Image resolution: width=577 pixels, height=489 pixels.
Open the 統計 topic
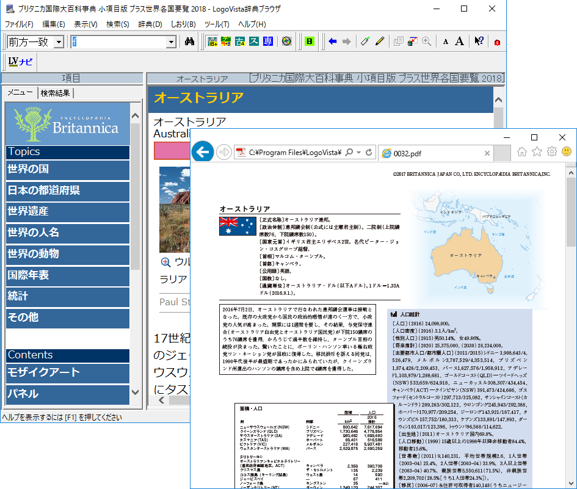coord(68,297)
